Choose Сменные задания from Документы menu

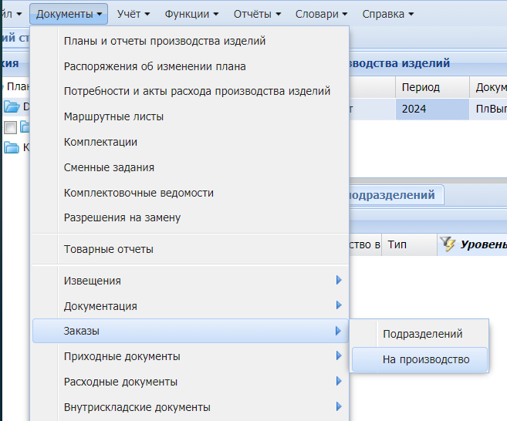tap(109, 167)
